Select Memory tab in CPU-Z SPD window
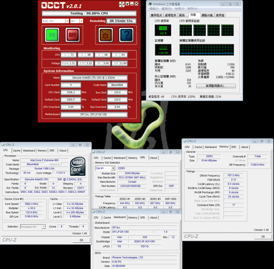 click(x=133, y=158)
